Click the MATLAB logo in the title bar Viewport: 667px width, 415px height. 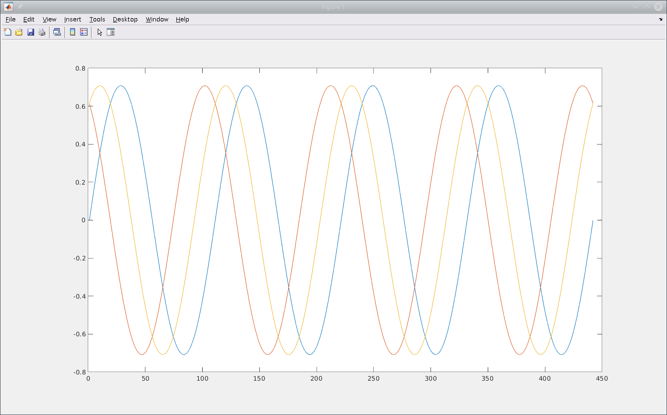8,7
